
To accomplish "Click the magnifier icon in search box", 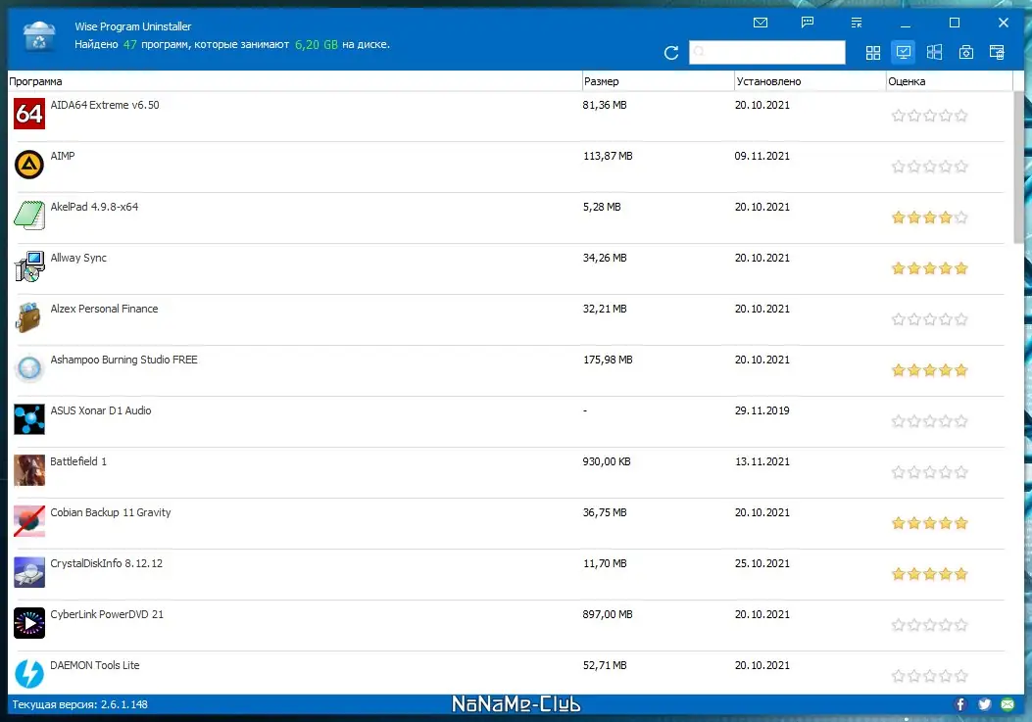I will (x=699, y=51).
